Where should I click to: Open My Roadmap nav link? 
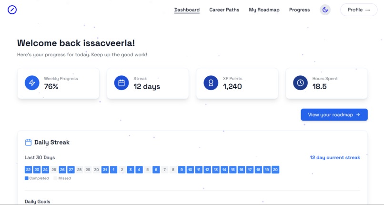(x=264, y=10)
